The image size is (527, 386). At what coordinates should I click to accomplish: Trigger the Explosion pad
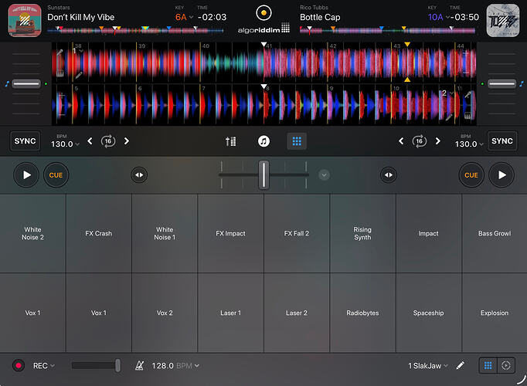point(495,313)
